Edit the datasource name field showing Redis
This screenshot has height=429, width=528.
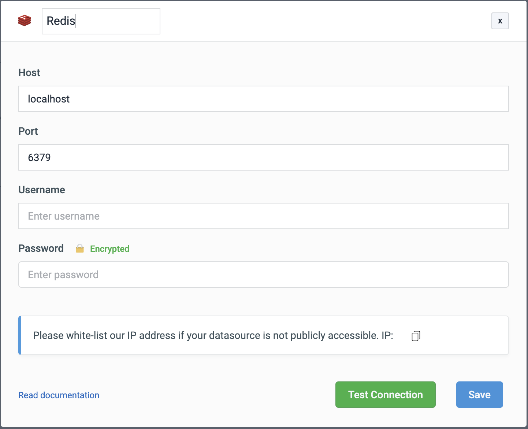[101, 21]
